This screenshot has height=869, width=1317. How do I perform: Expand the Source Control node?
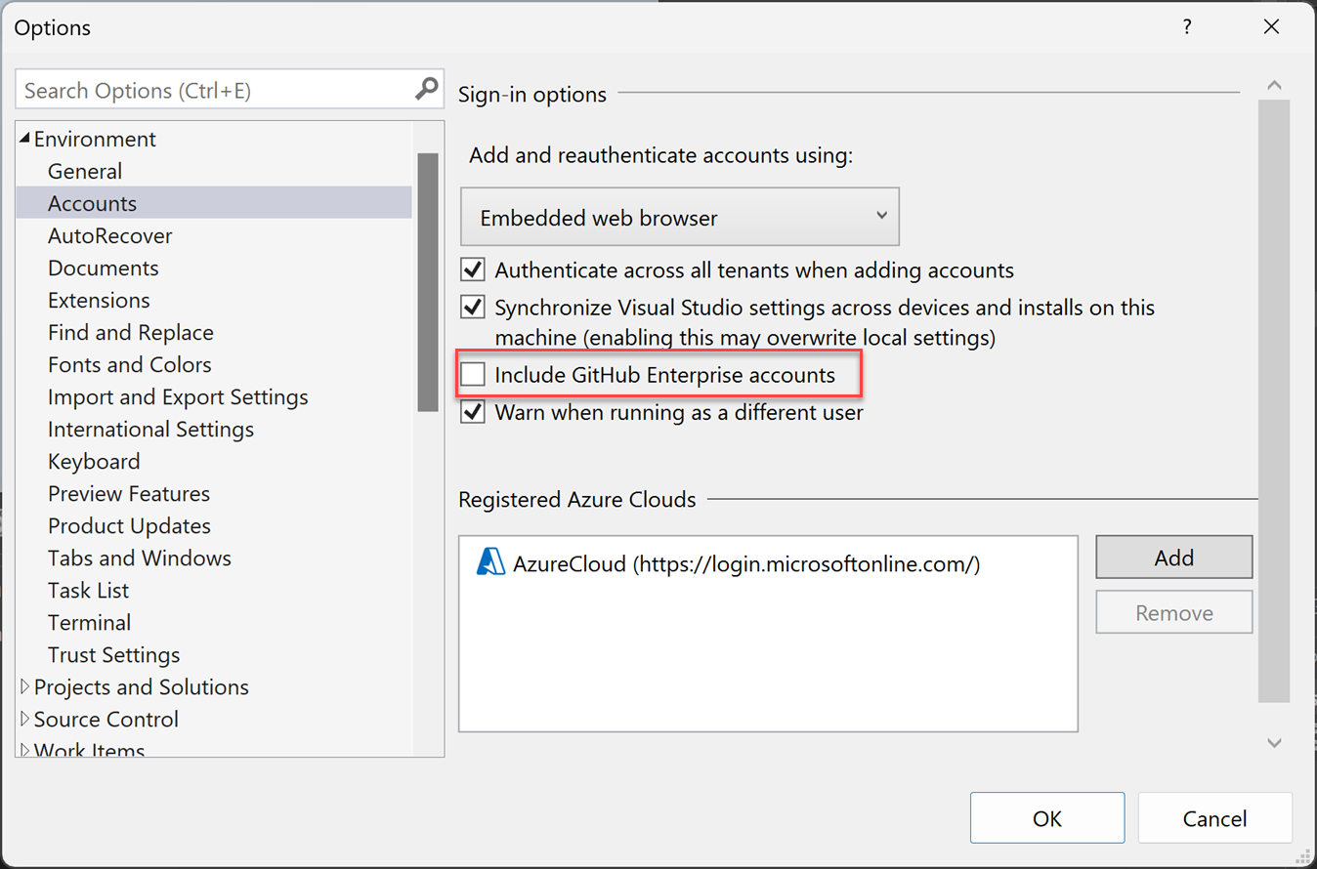click(x=25, y=720)
